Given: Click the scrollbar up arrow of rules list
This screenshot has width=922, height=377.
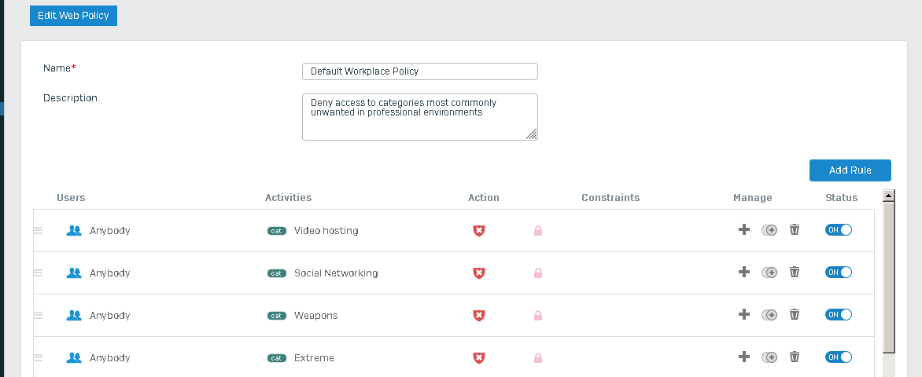Looking at the screenshot, I should (889, 196).
